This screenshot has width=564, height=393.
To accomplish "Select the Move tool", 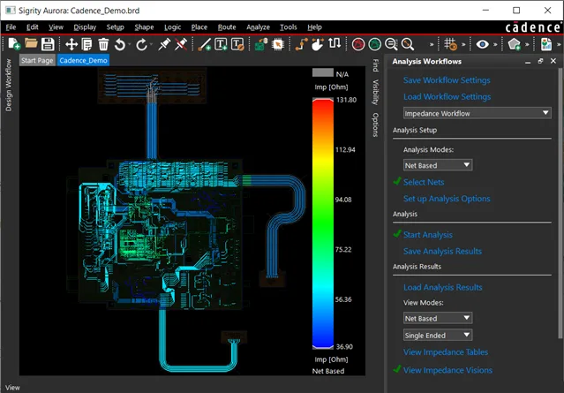I will (71, 44).
